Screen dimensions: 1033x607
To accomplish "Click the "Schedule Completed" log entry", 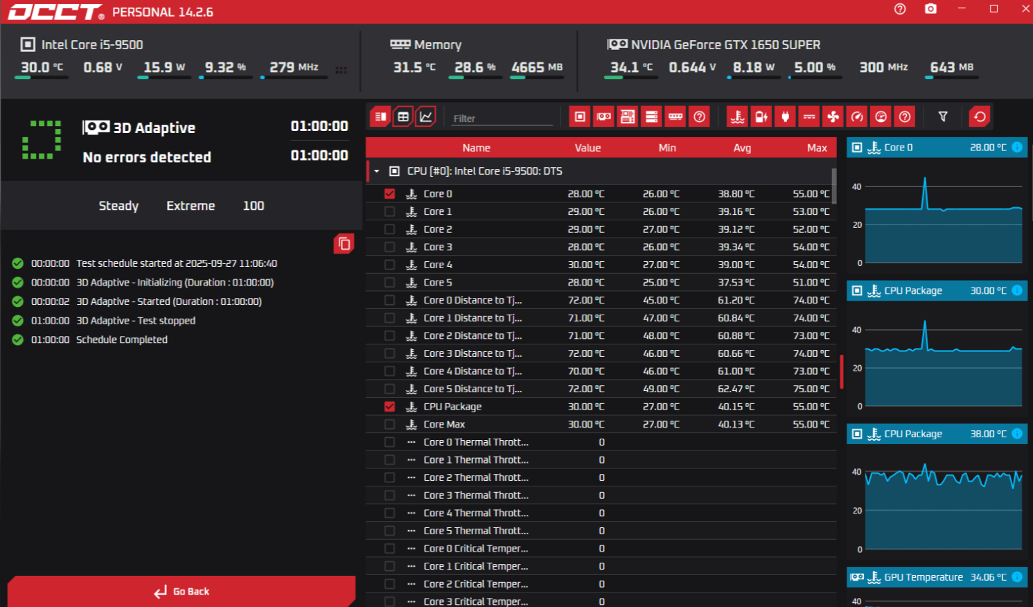I will pos(122,340).
